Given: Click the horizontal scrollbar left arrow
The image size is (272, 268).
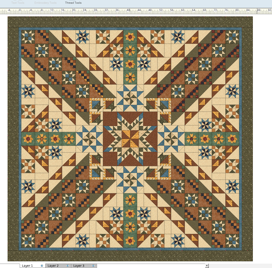Looking at the screenshot, I should coord(207,266).
